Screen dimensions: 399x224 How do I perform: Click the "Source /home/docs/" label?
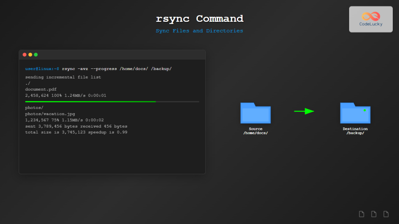tap(256, 131)
